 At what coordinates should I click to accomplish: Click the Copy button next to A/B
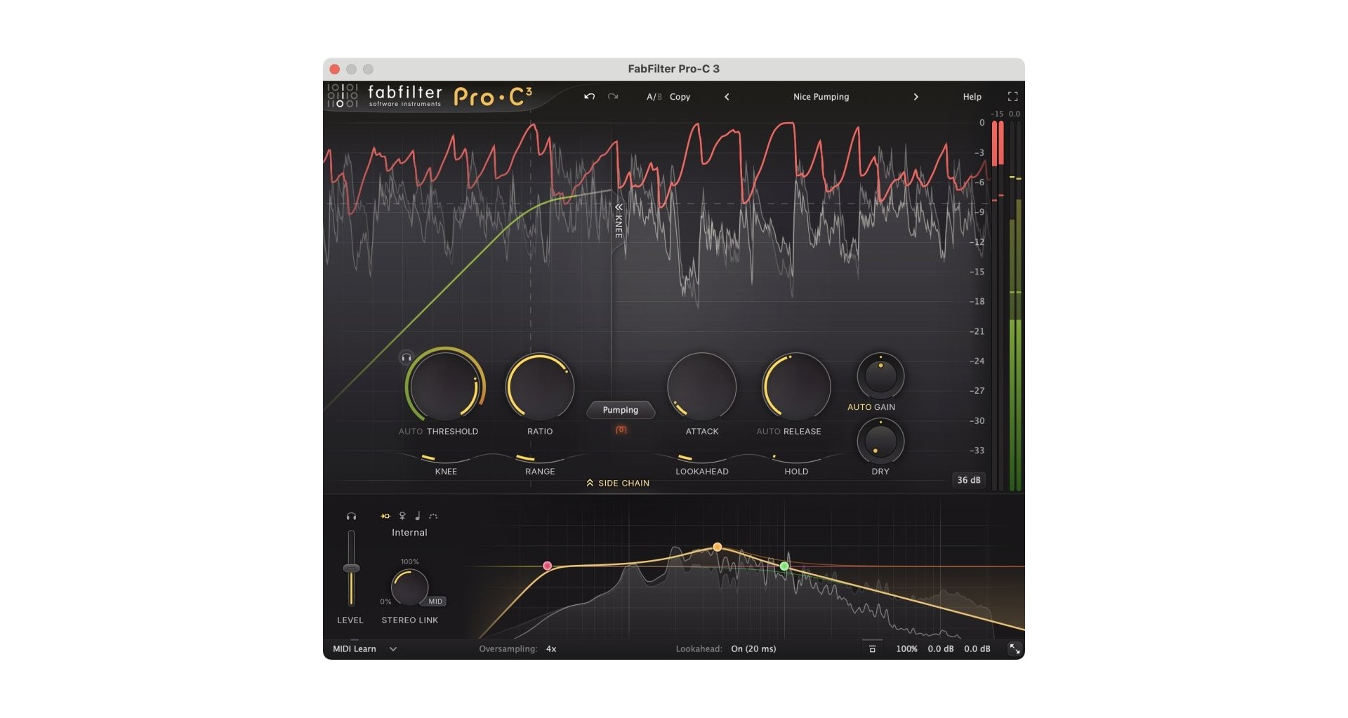(680, 97)
